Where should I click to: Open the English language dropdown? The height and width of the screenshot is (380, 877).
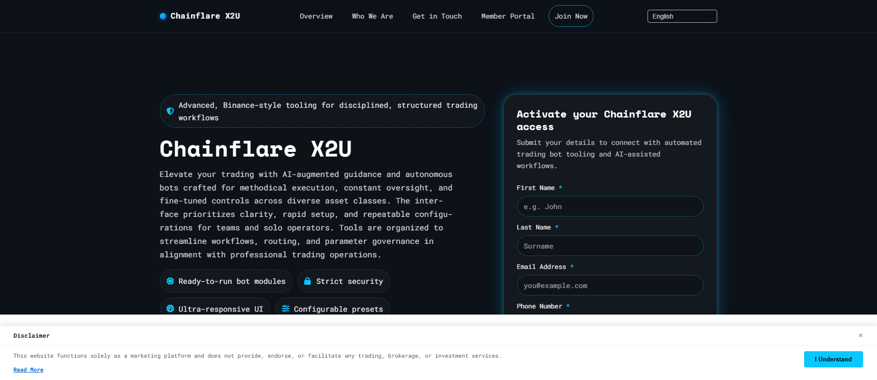(682, 16)
